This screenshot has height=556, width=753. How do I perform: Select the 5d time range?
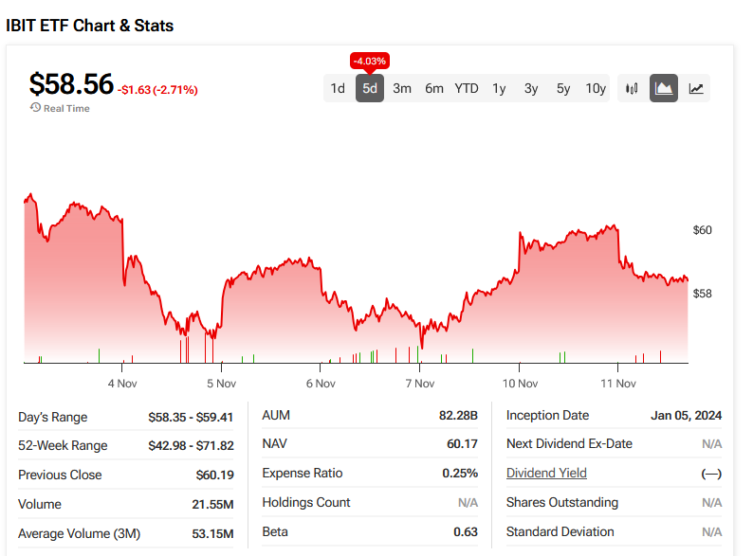pos(370,88)
